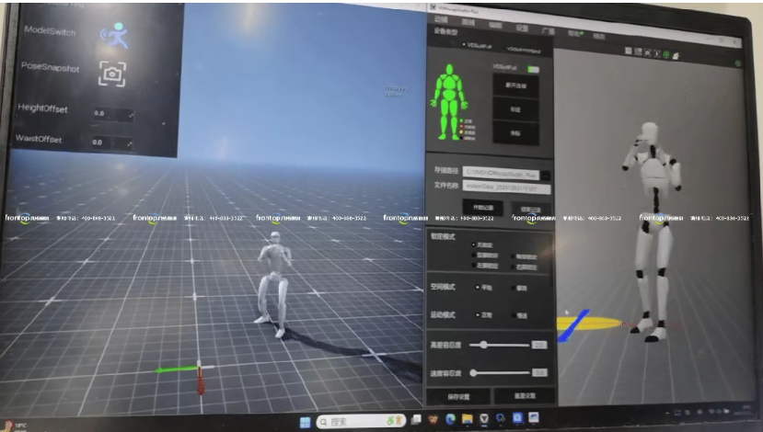Click the 保存设置 button
763x432 pixels.
point(458,396)
